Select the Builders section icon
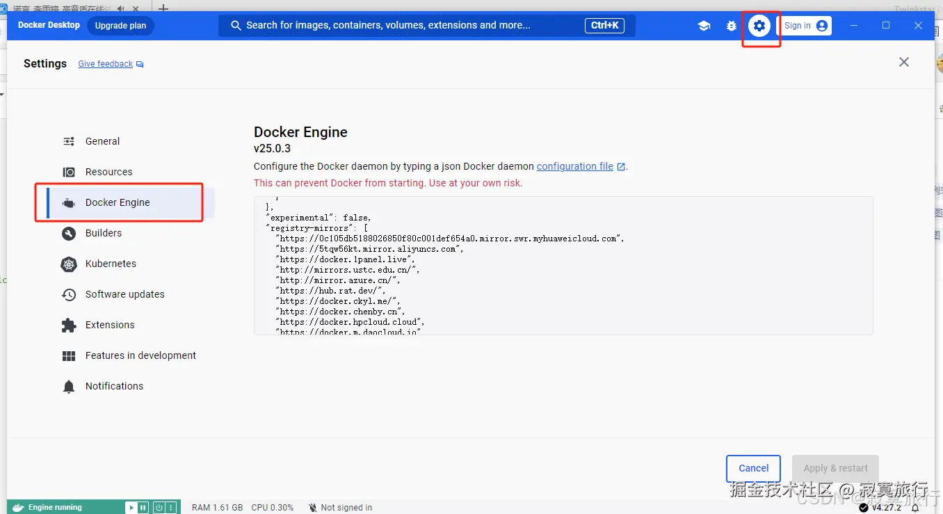 pyautogui.click(x=68, y=233)
